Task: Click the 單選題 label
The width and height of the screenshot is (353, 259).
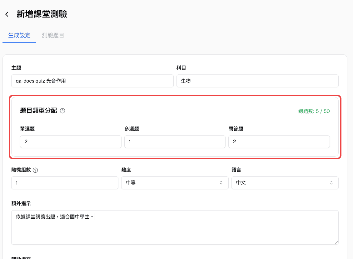Action: pos(27,129)
